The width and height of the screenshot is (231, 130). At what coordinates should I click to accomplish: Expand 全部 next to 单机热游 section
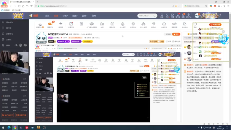[25, 79]
